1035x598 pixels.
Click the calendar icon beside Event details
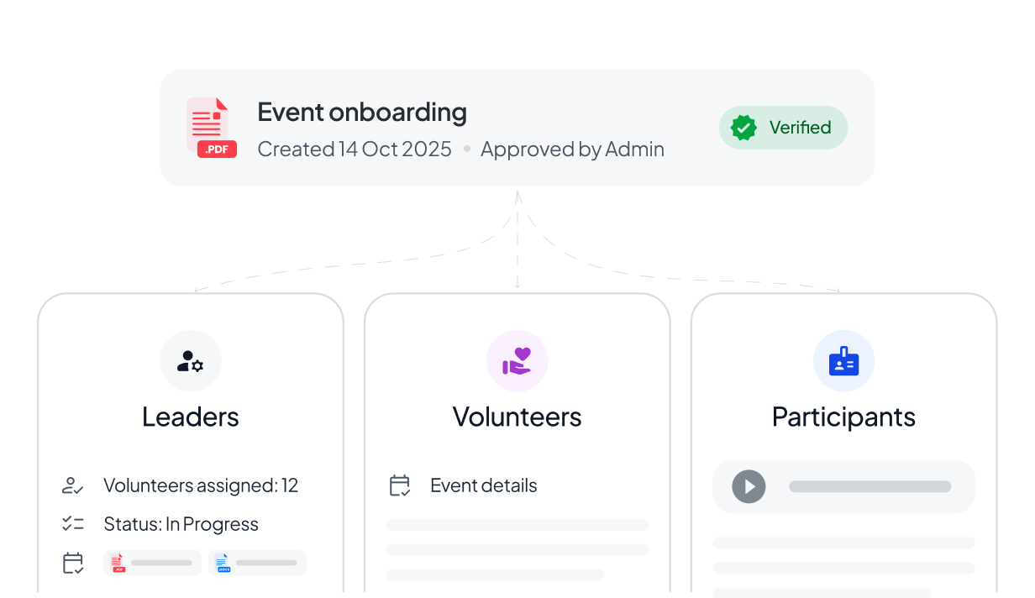[x=400, y=485]
